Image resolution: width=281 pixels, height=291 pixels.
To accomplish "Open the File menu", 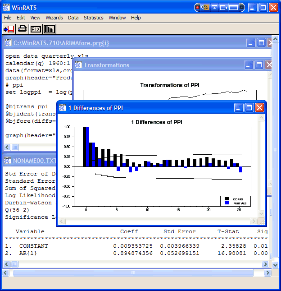I will pos(8,18).
